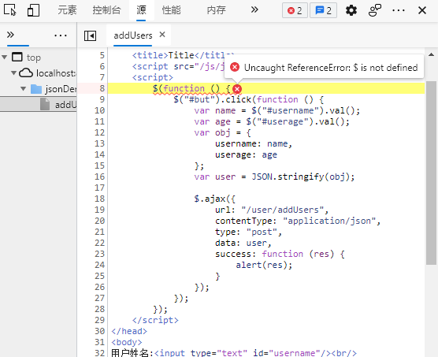Click the type: "post" line
The width and height of the screenshot is (438, 357).
coord(248,232)
